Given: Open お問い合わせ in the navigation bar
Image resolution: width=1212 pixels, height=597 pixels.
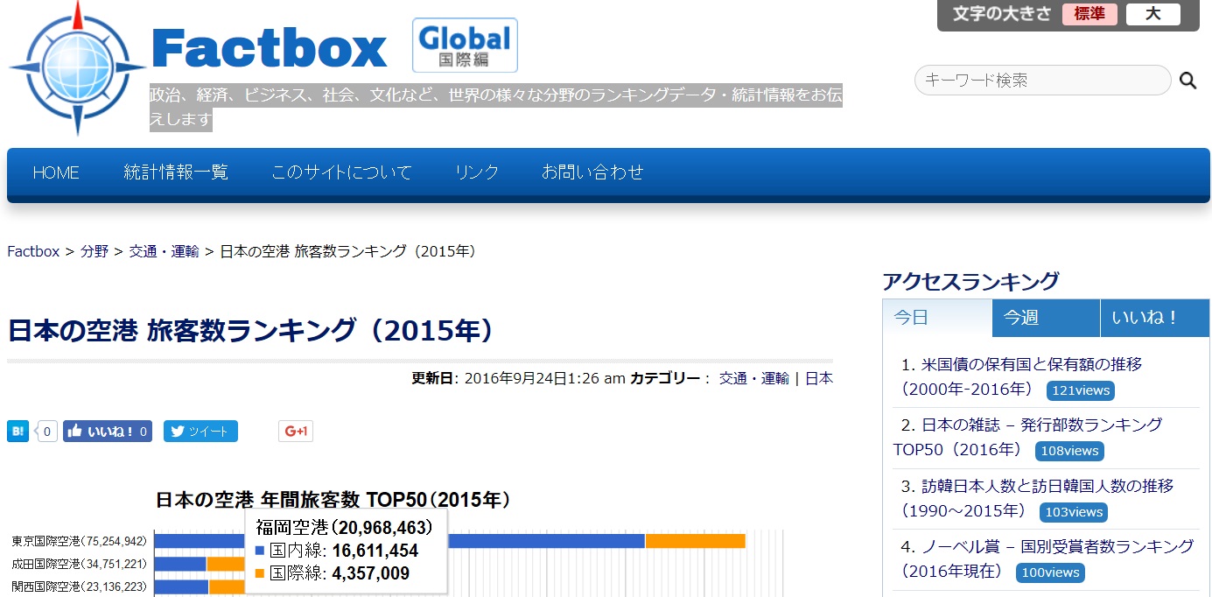Looking at the screenshot, I should pyautogui.click(x=592, y=172).
